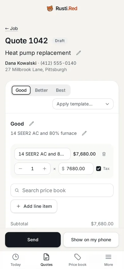Expand the Apply template dropdown
The height and width of the screenshot is (269, 124).
(83, 104)
